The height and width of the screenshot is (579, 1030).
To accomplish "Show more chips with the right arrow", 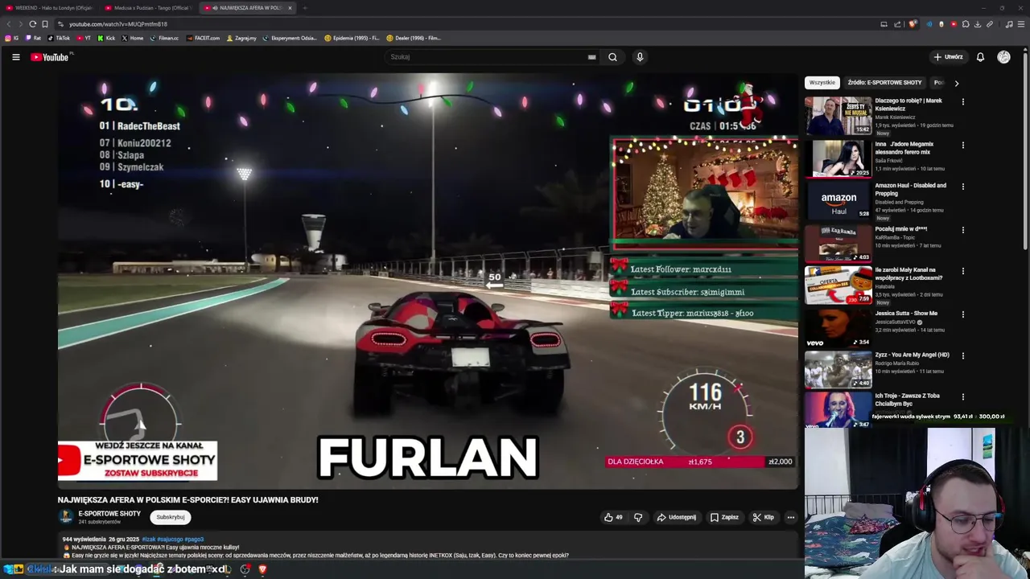I will point(956,83).
